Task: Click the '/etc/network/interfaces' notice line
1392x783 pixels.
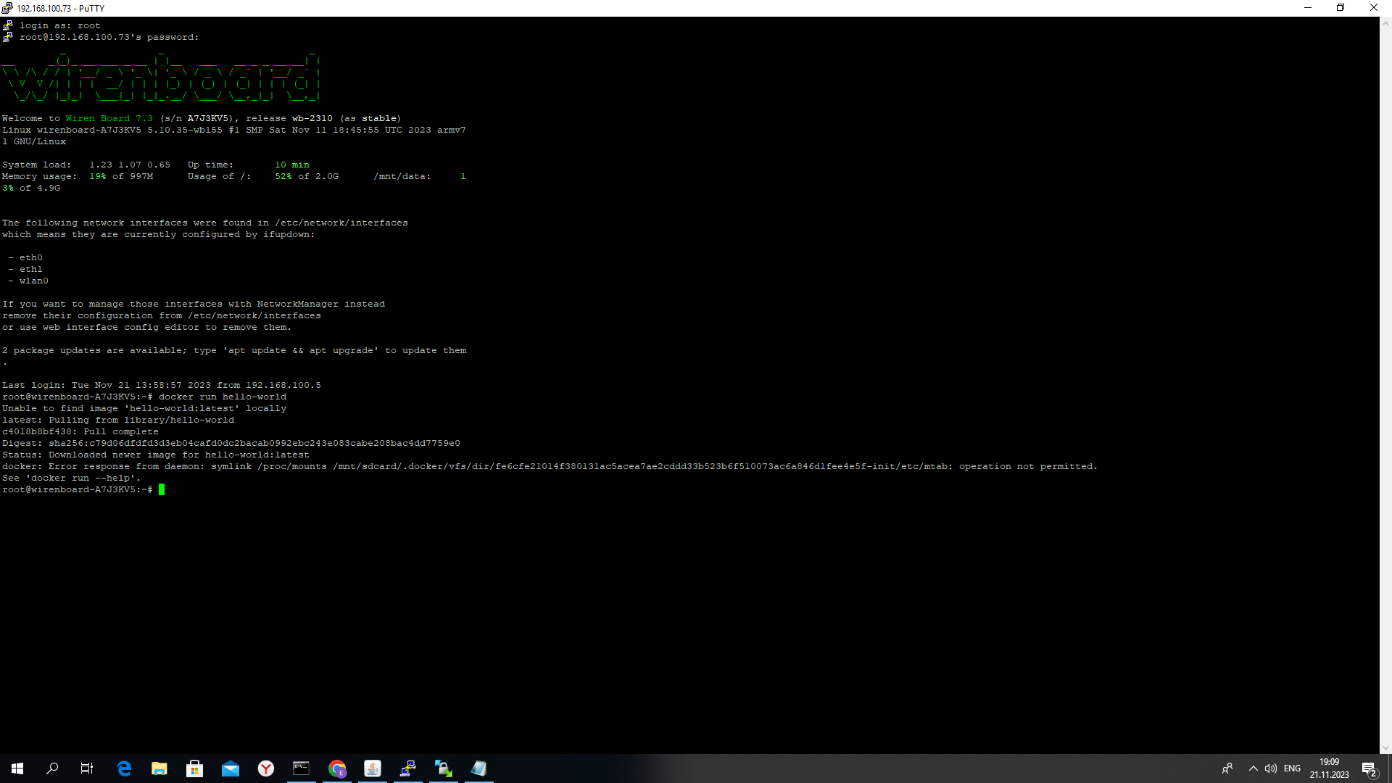Action: tap(205, 223)
